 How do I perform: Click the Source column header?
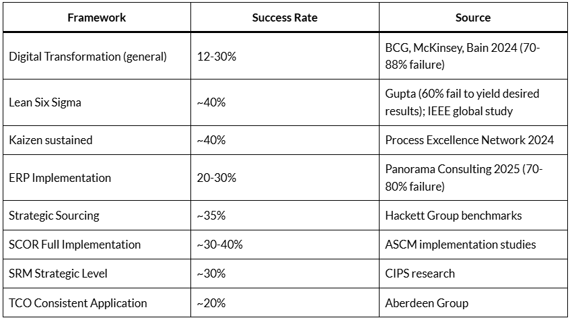pyautogui.click(x=472, y=18)
